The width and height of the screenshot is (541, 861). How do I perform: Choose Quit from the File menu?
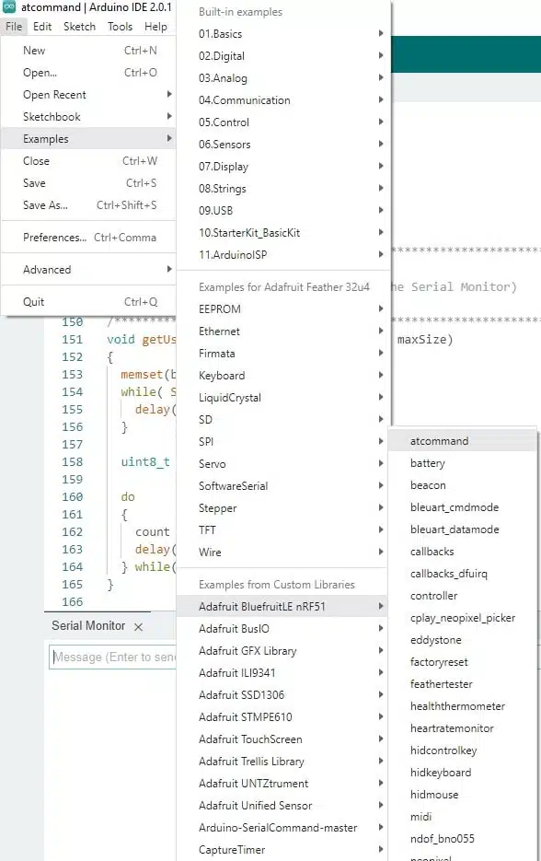pos(88,301)
